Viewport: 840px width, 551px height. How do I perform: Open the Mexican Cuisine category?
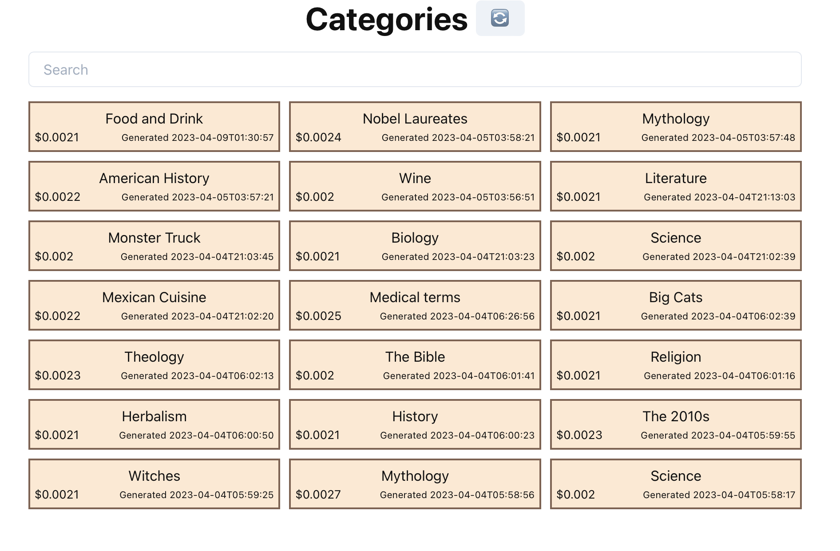point(154,305)
